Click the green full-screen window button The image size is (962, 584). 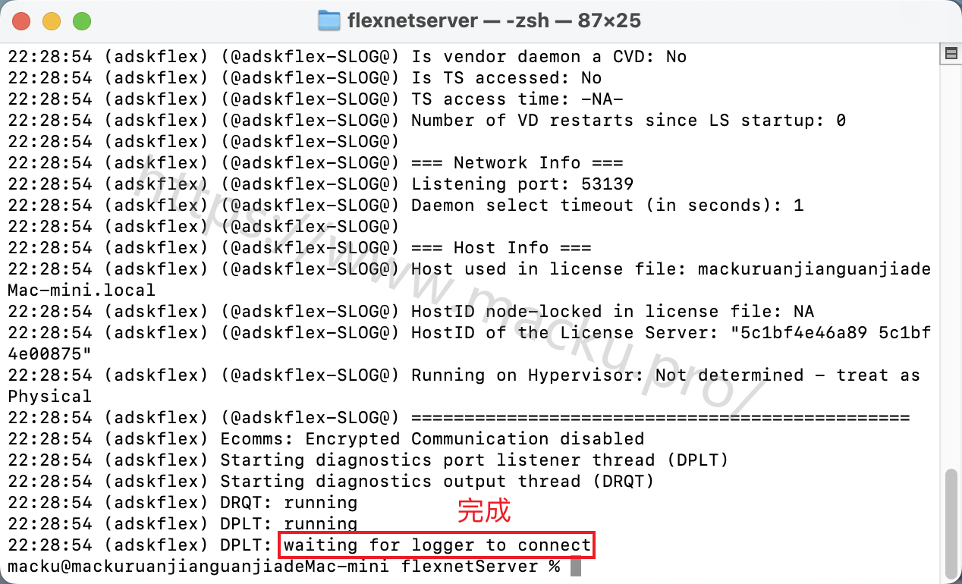81,21
